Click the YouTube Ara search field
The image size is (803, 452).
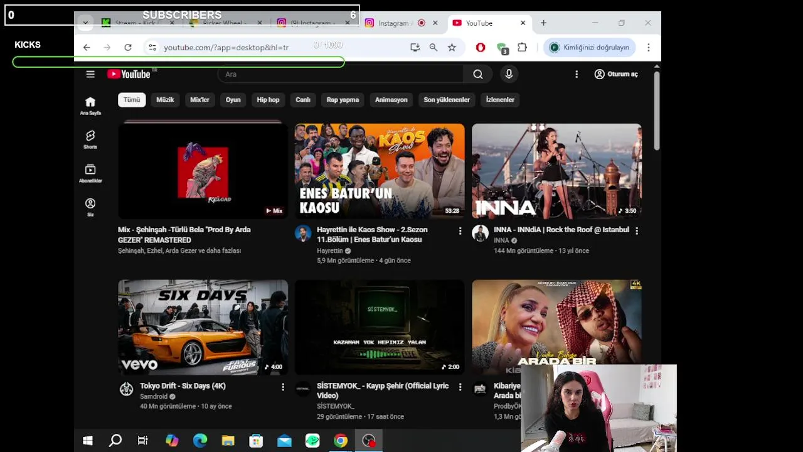[341, 74]
